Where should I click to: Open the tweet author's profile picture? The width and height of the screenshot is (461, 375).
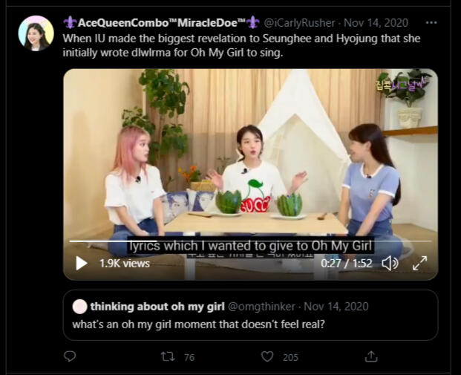[36, 33]
